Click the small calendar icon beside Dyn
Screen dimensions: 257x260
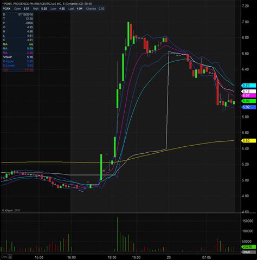tap(10, 257)
